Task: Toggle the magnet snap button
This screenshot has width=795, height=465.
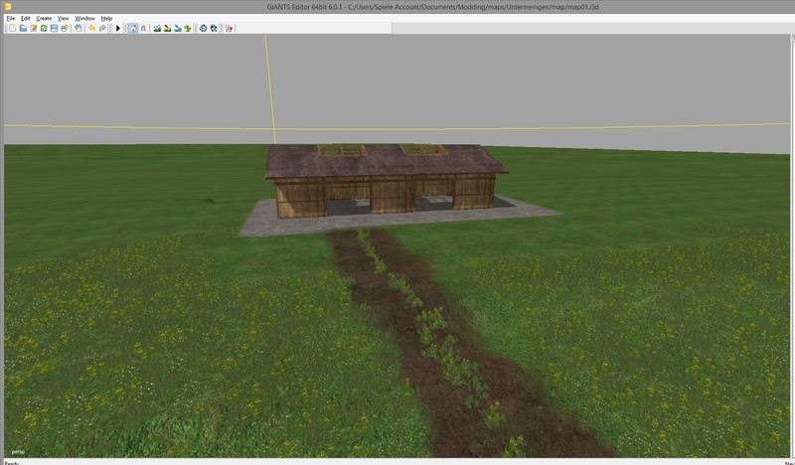Action: pyautogui.click(x=144, y=28)
